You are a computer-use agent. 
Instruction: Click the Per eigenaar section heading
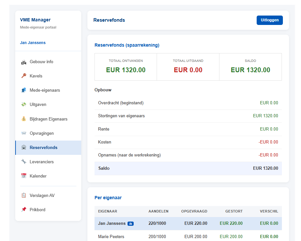[x=108, y=198]
